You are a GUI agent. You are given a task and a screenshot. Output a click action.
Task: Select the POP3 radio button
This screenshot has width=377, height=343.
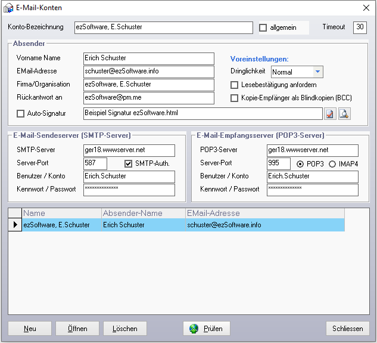point(300,163)
